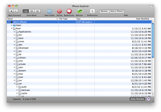This screenshot has height=112, width=161.
Task: Sort by Date Modified column header
Action: point(123,19)
